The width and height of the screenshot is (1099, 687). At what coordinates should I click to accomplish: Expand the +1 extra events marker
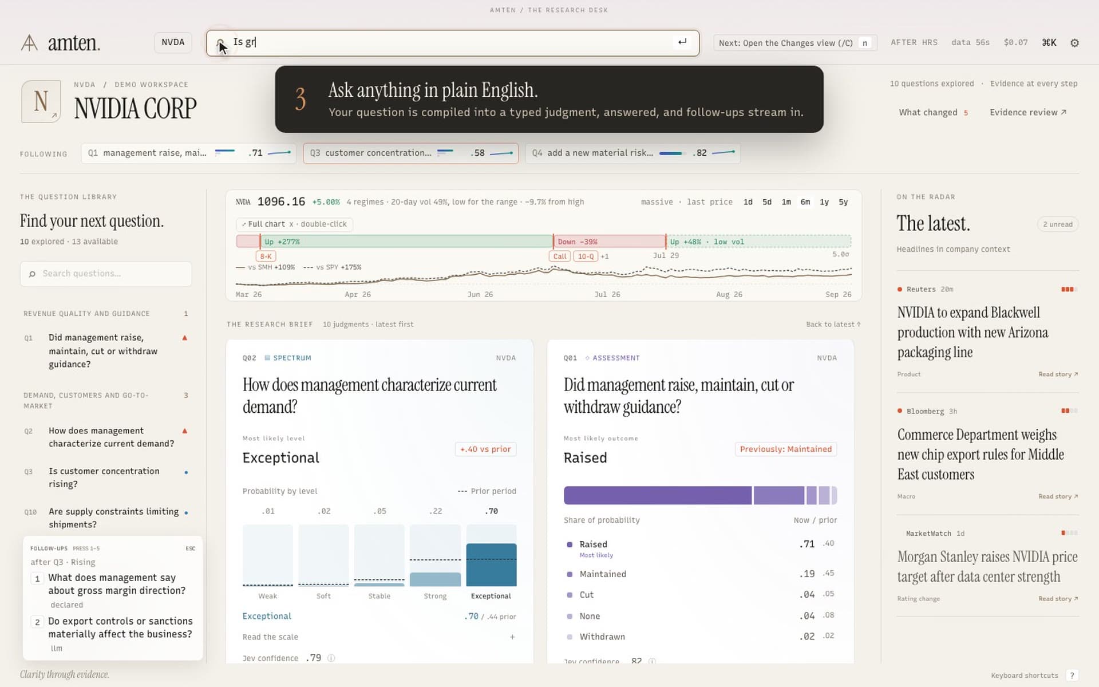click(x=604, y=256)
